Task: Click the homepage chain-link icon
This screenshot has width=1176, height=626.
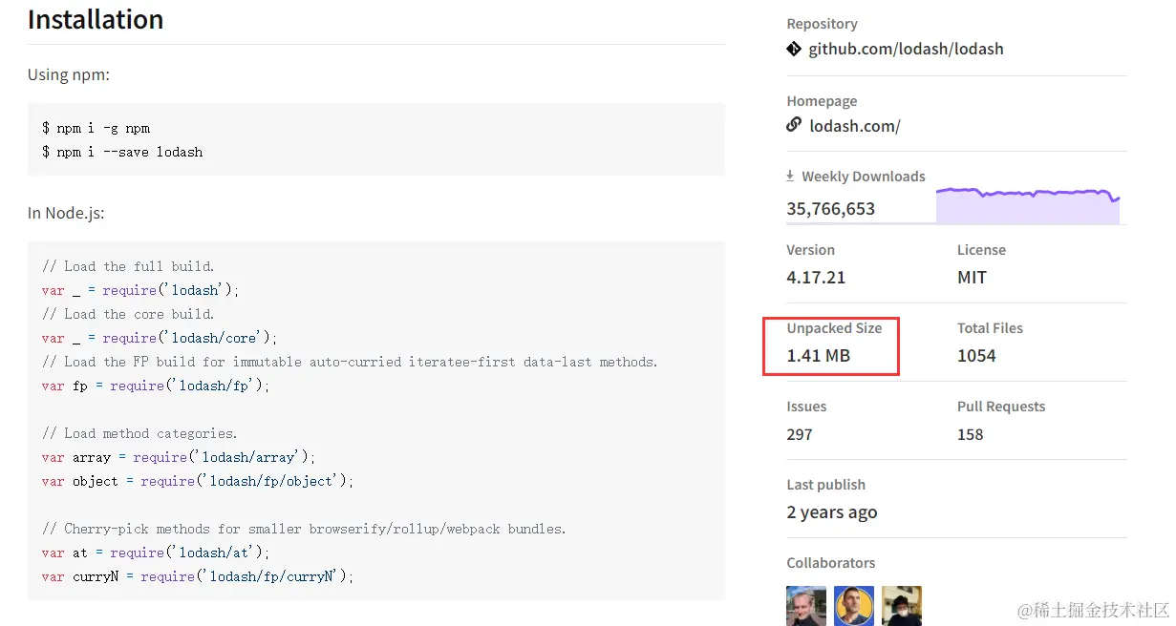Action: pos(794,125)
